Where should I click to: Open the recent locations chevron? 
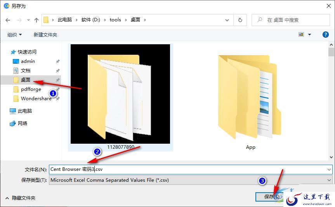[x=28, y=20]
